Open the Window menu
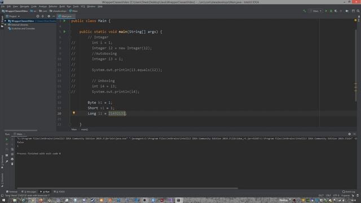This screenshot has width=361, height=203. click(x=91, y=6)
